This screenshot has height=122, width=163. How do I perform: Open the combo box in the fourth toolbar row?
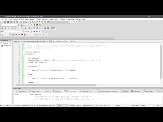pyautogui.click(x=14, y=32)
